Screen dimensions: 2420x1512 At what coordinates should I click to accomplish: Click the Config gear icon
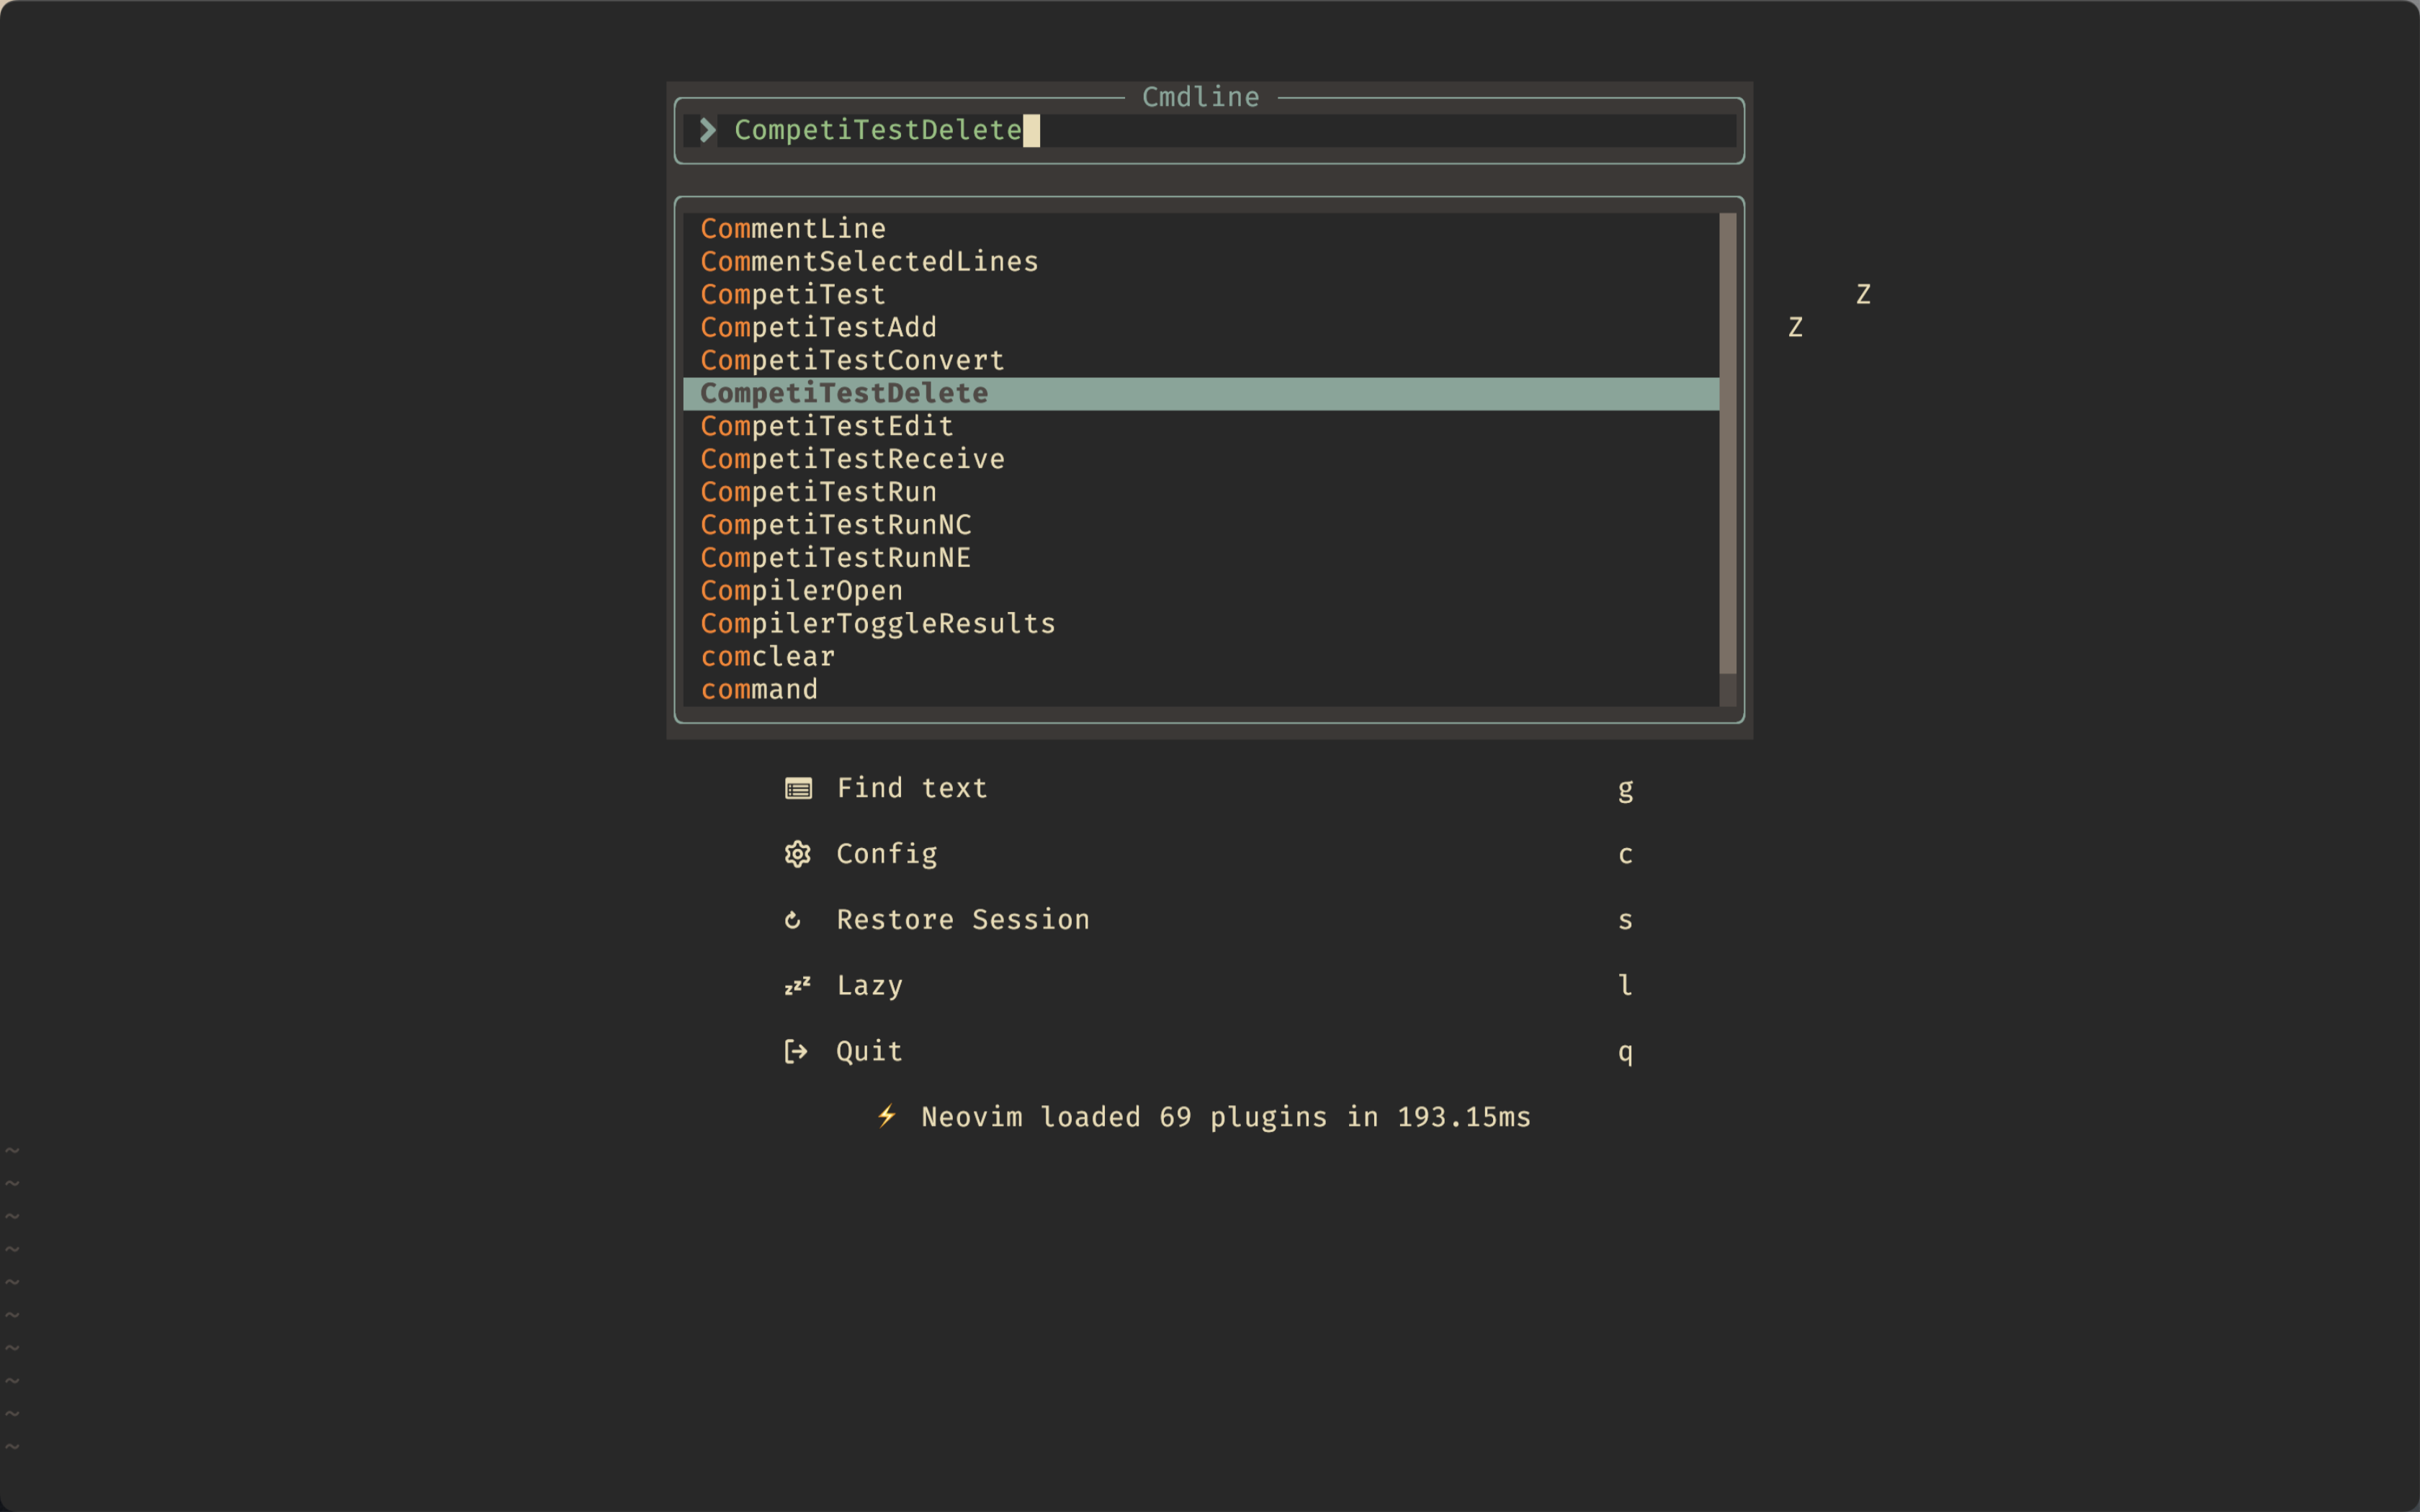point(798,854)
